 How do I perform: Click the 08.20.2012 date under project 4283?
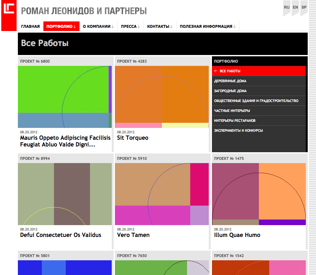pyautogui.click(x=126, y=132)
